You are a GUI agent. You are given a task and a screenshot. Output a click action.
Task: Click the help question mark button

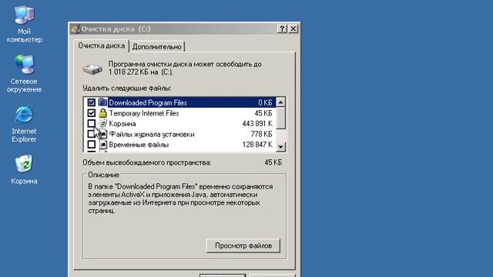pyautogui.click(x=282, y=28)
